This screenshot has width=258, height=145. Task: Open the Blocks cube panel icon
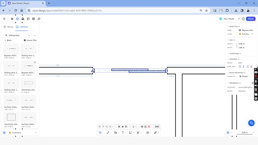18,19
